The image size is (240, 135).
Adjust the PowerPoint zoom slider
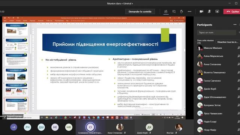pyautogui.click(x=172, y=114)
